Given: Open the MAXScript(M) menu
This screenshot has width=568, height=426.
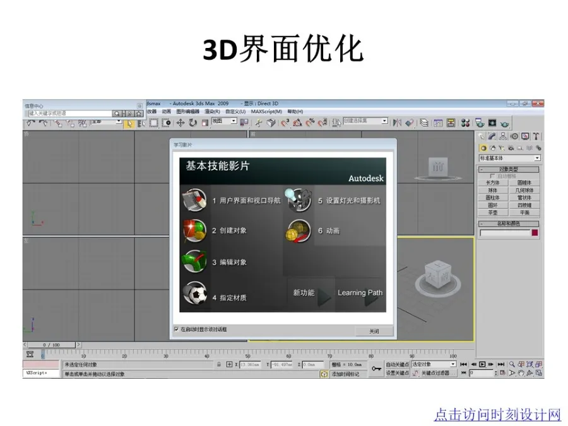Looking at the screenshot, I should coord(265,111).
